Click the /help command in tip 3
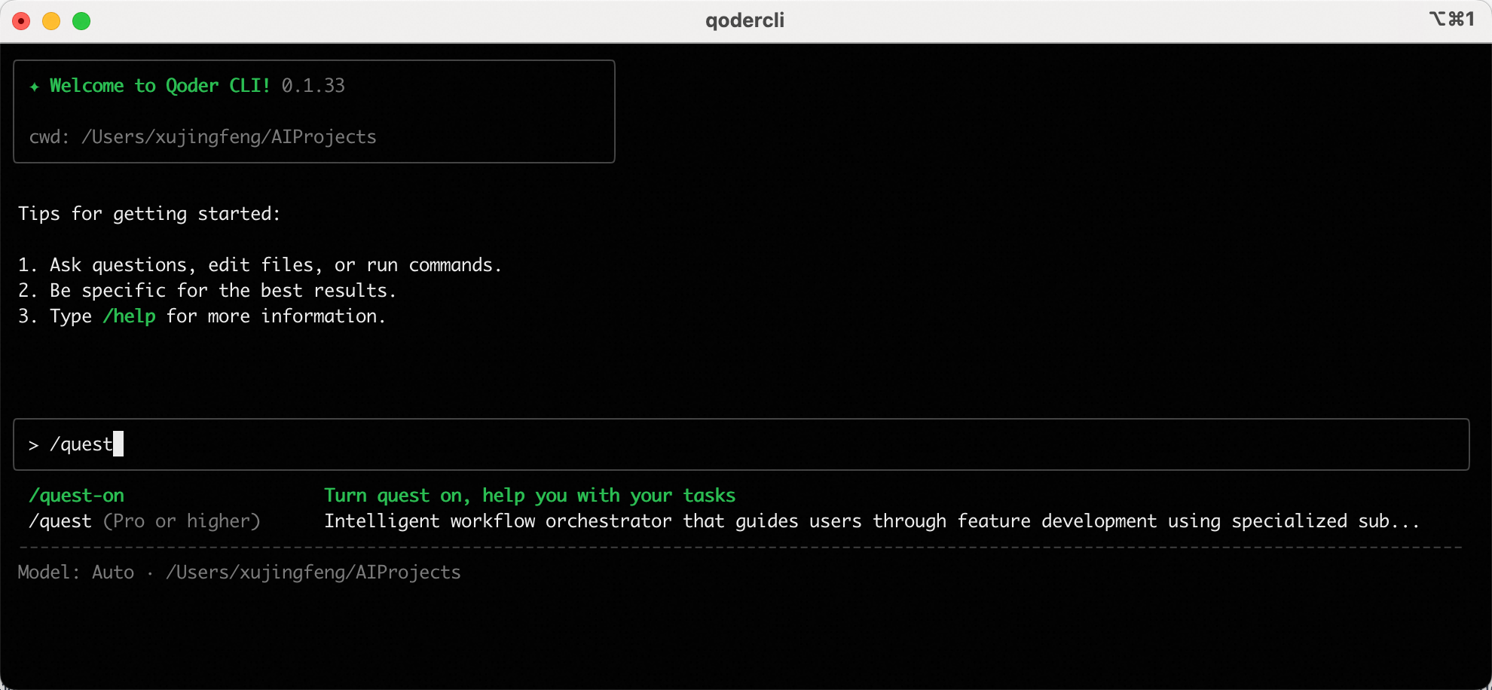 (129, 316)
